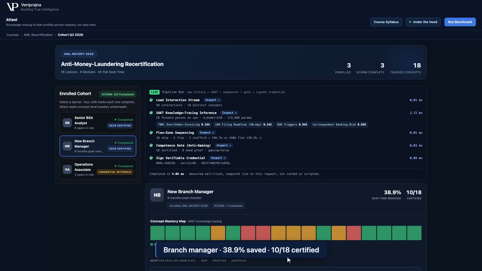Inspect SAKT Knowledge-Tracing Inference step

coord(229,113)
